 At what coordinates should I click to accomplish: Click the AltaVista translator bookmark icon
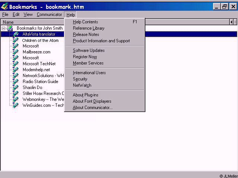click(x=16, y=34)
